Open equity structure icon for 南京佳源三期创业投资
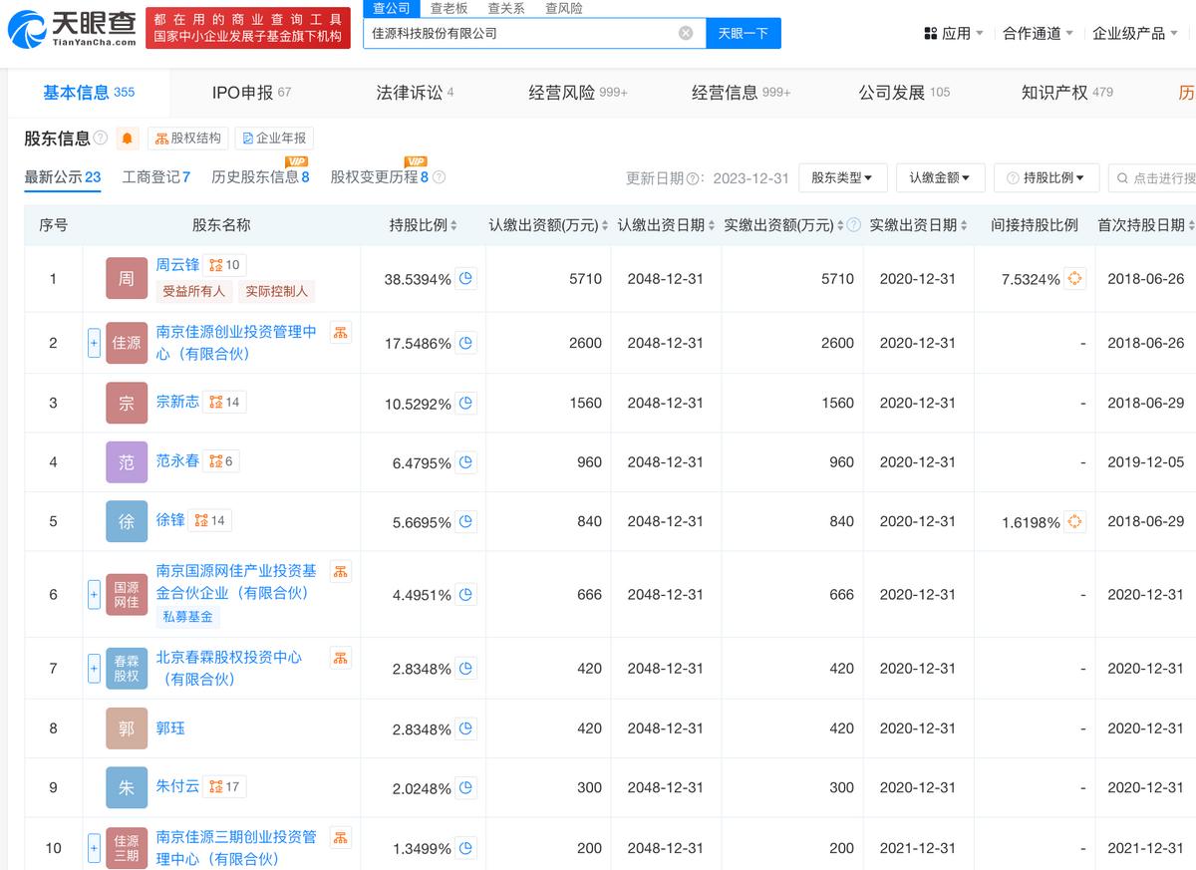 (x=340, y=837)
